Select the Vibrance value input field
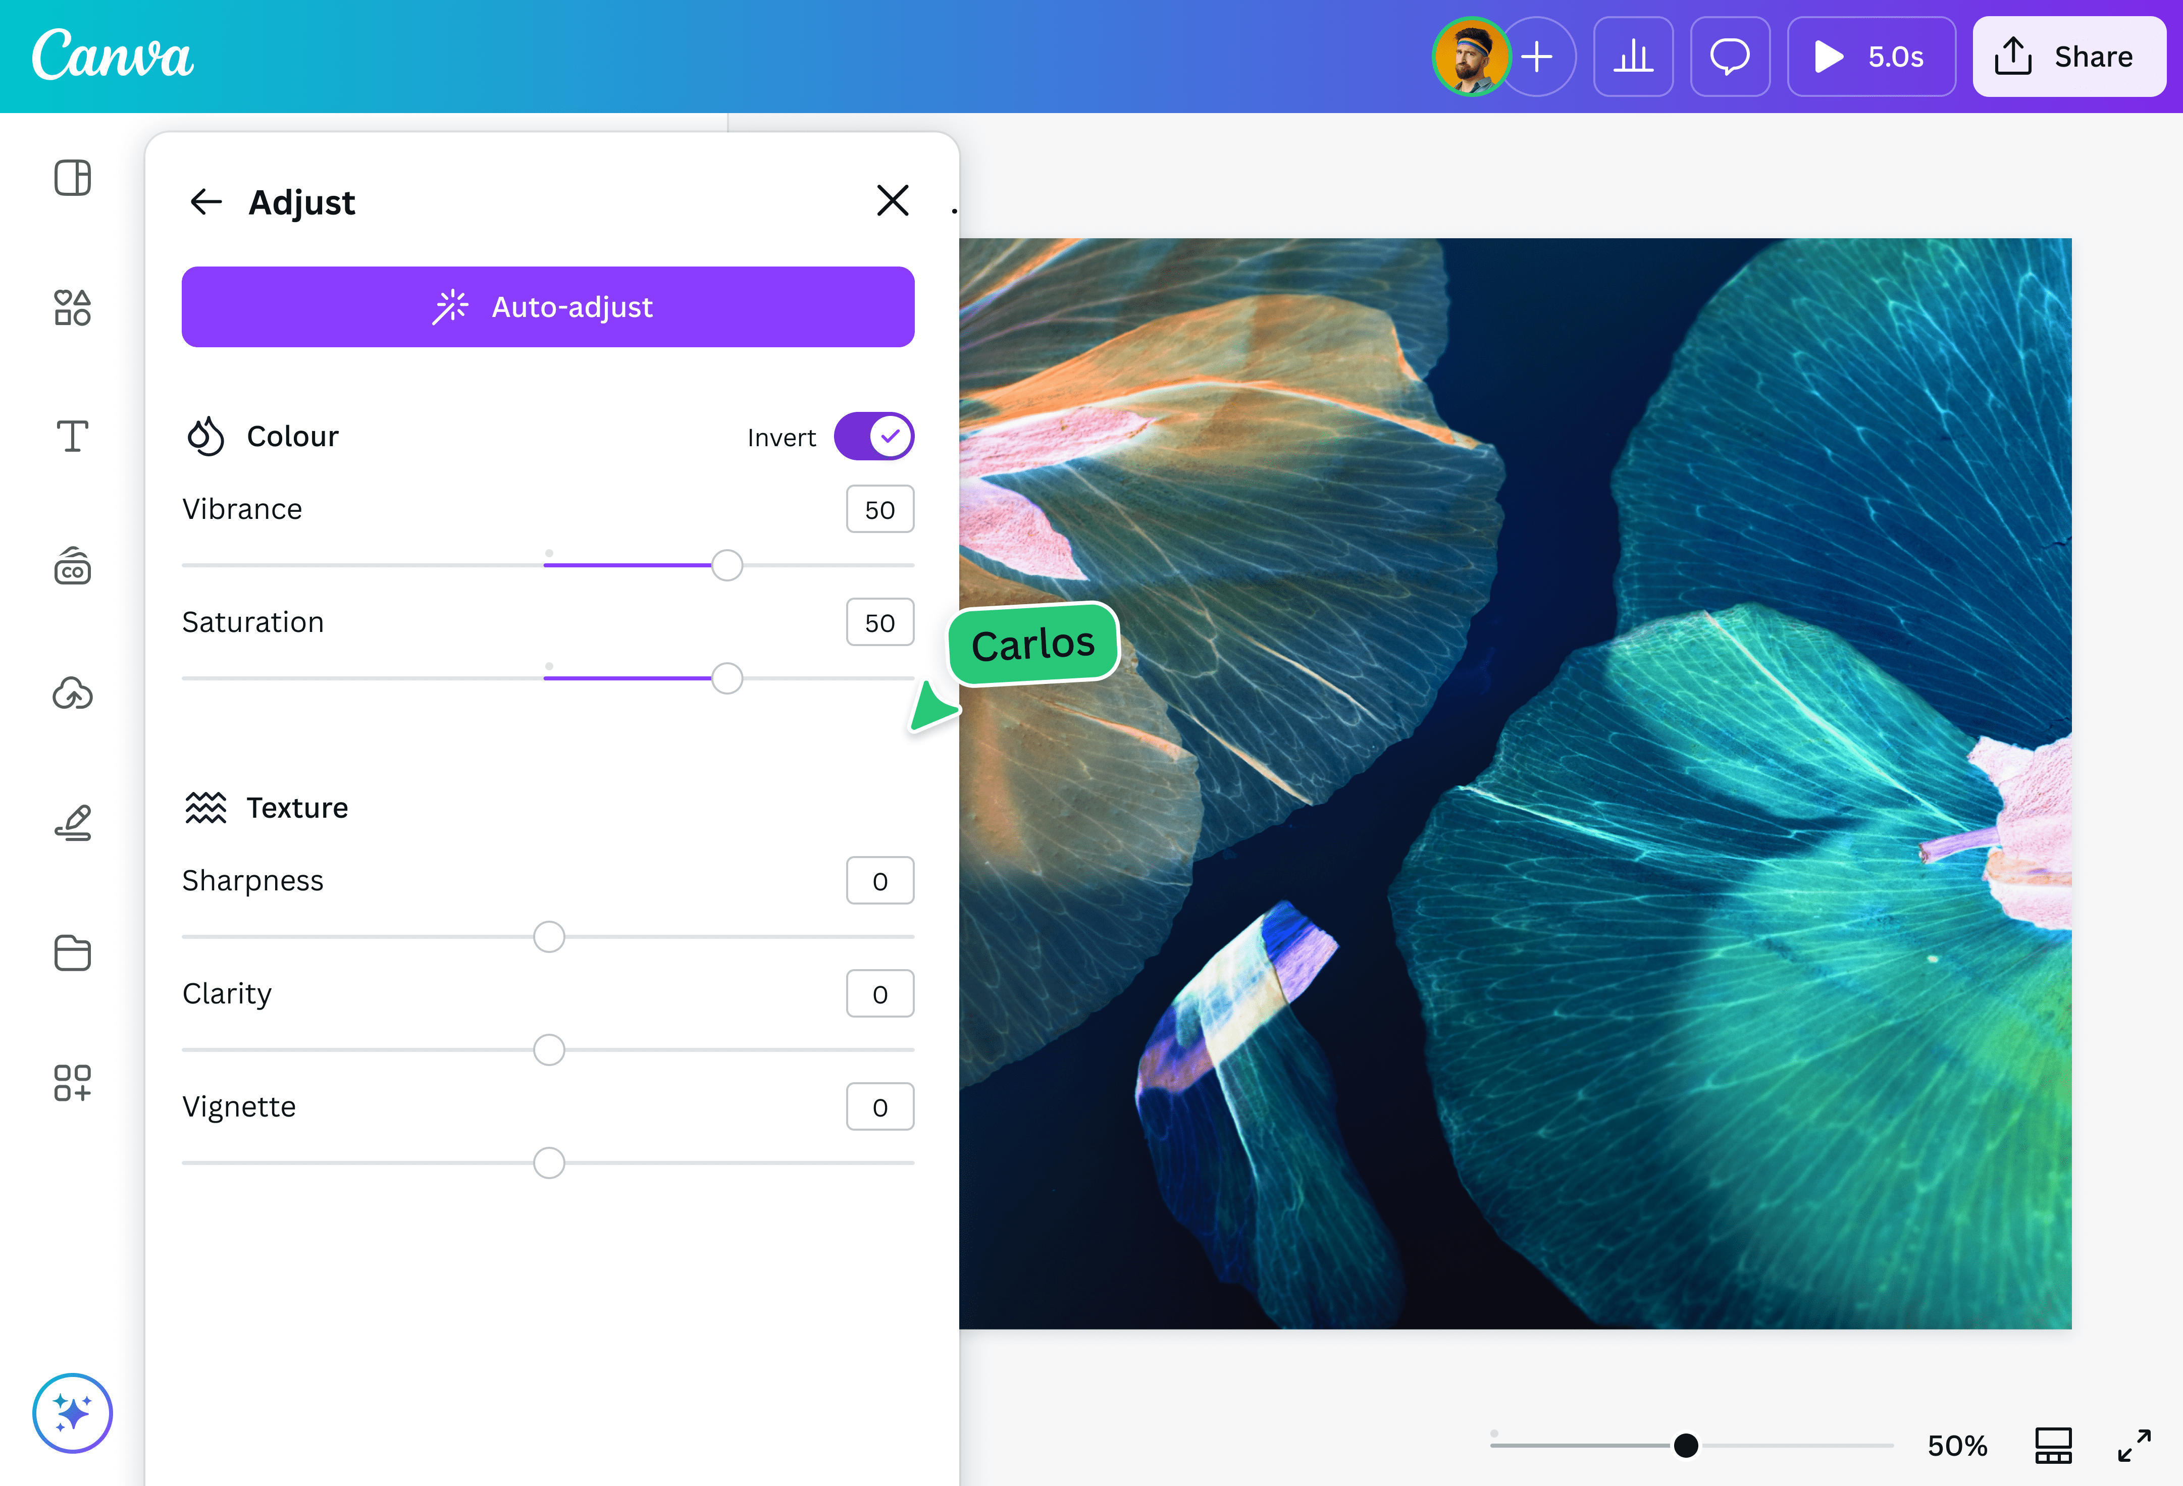Screen dimensions: 2183x1486 (879, 508)
